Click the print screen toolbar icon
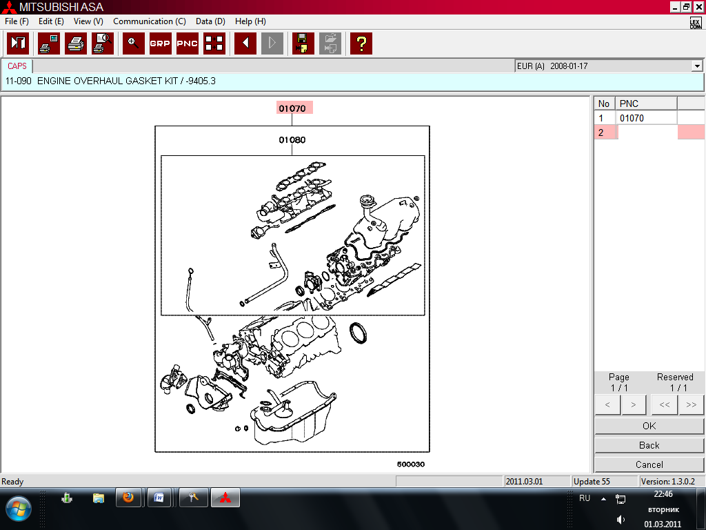The height and width of the screenshot is (530, 706). (x=48, y=43)
